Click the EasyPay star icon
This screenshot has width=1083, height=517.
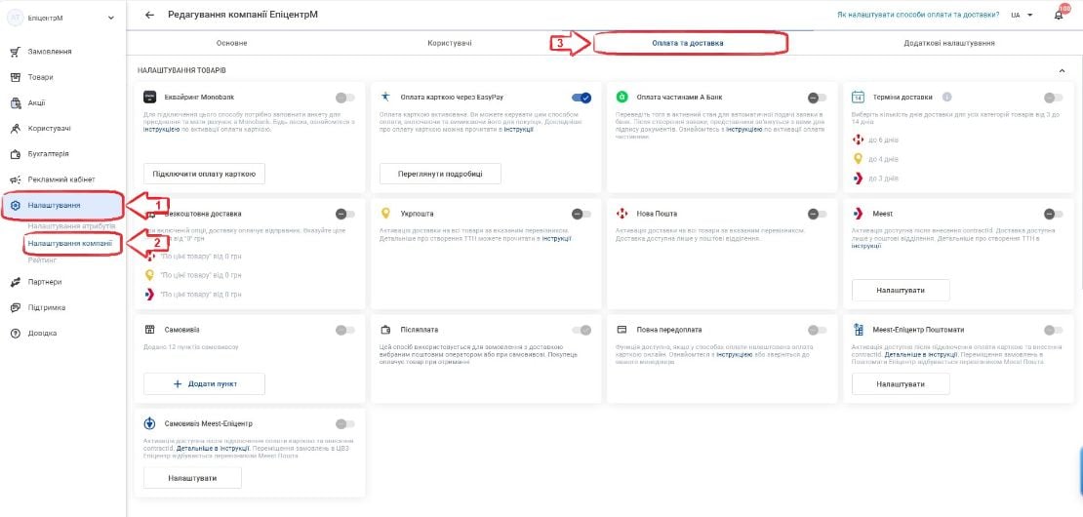pos(386,98)
